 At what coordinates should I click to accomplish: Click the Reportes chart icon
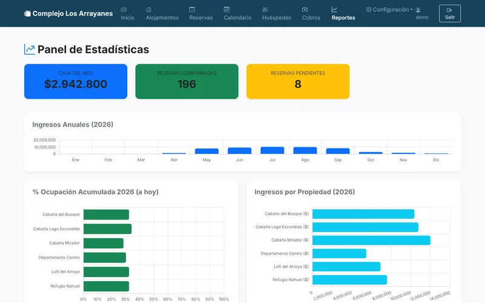(335, 10)
